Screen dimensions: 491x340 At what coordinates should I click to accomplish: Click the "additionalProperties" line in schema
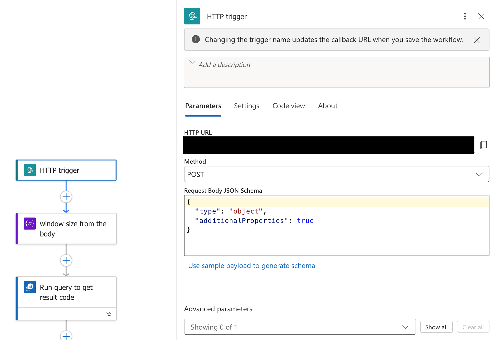(254, 221)
